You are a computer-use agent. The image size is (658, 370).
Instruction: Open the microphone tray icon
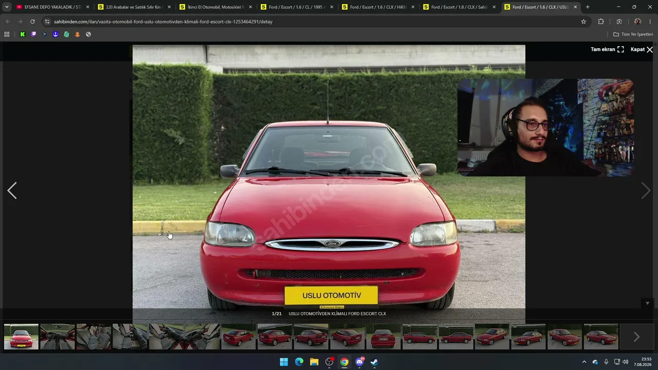(x=606, y=362)
